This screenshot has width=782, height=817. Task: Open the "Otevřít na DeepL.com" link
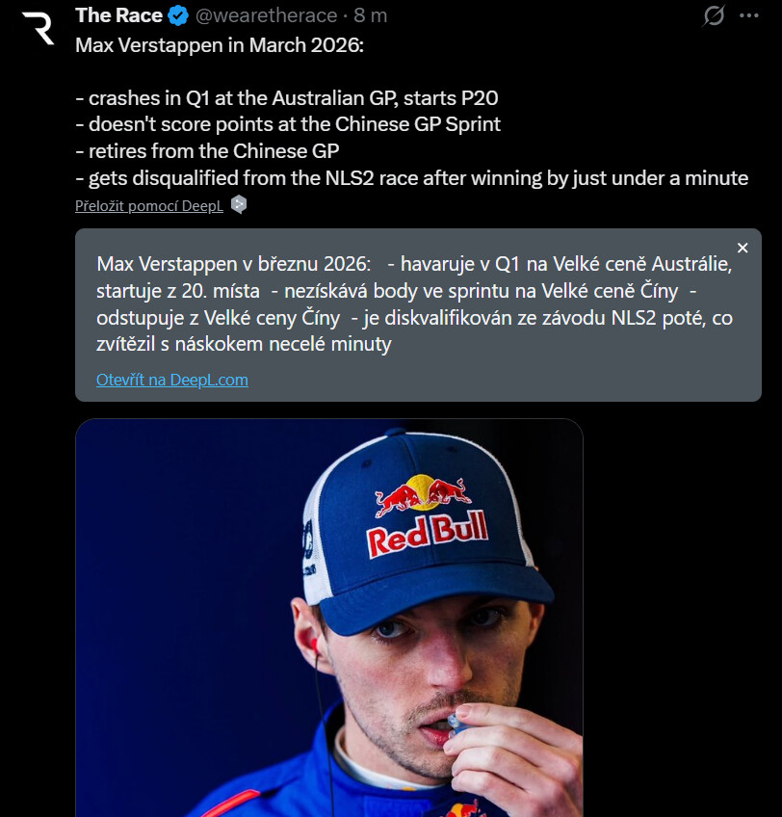pyautogui.click(x=172, y=380)
